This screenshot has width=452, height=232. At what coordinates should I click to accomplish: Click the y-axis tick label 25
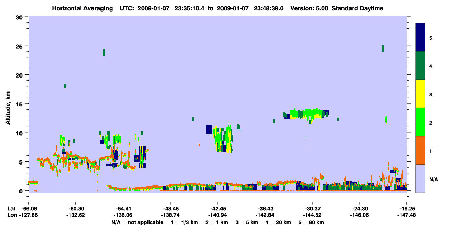[x=20, y=46]
